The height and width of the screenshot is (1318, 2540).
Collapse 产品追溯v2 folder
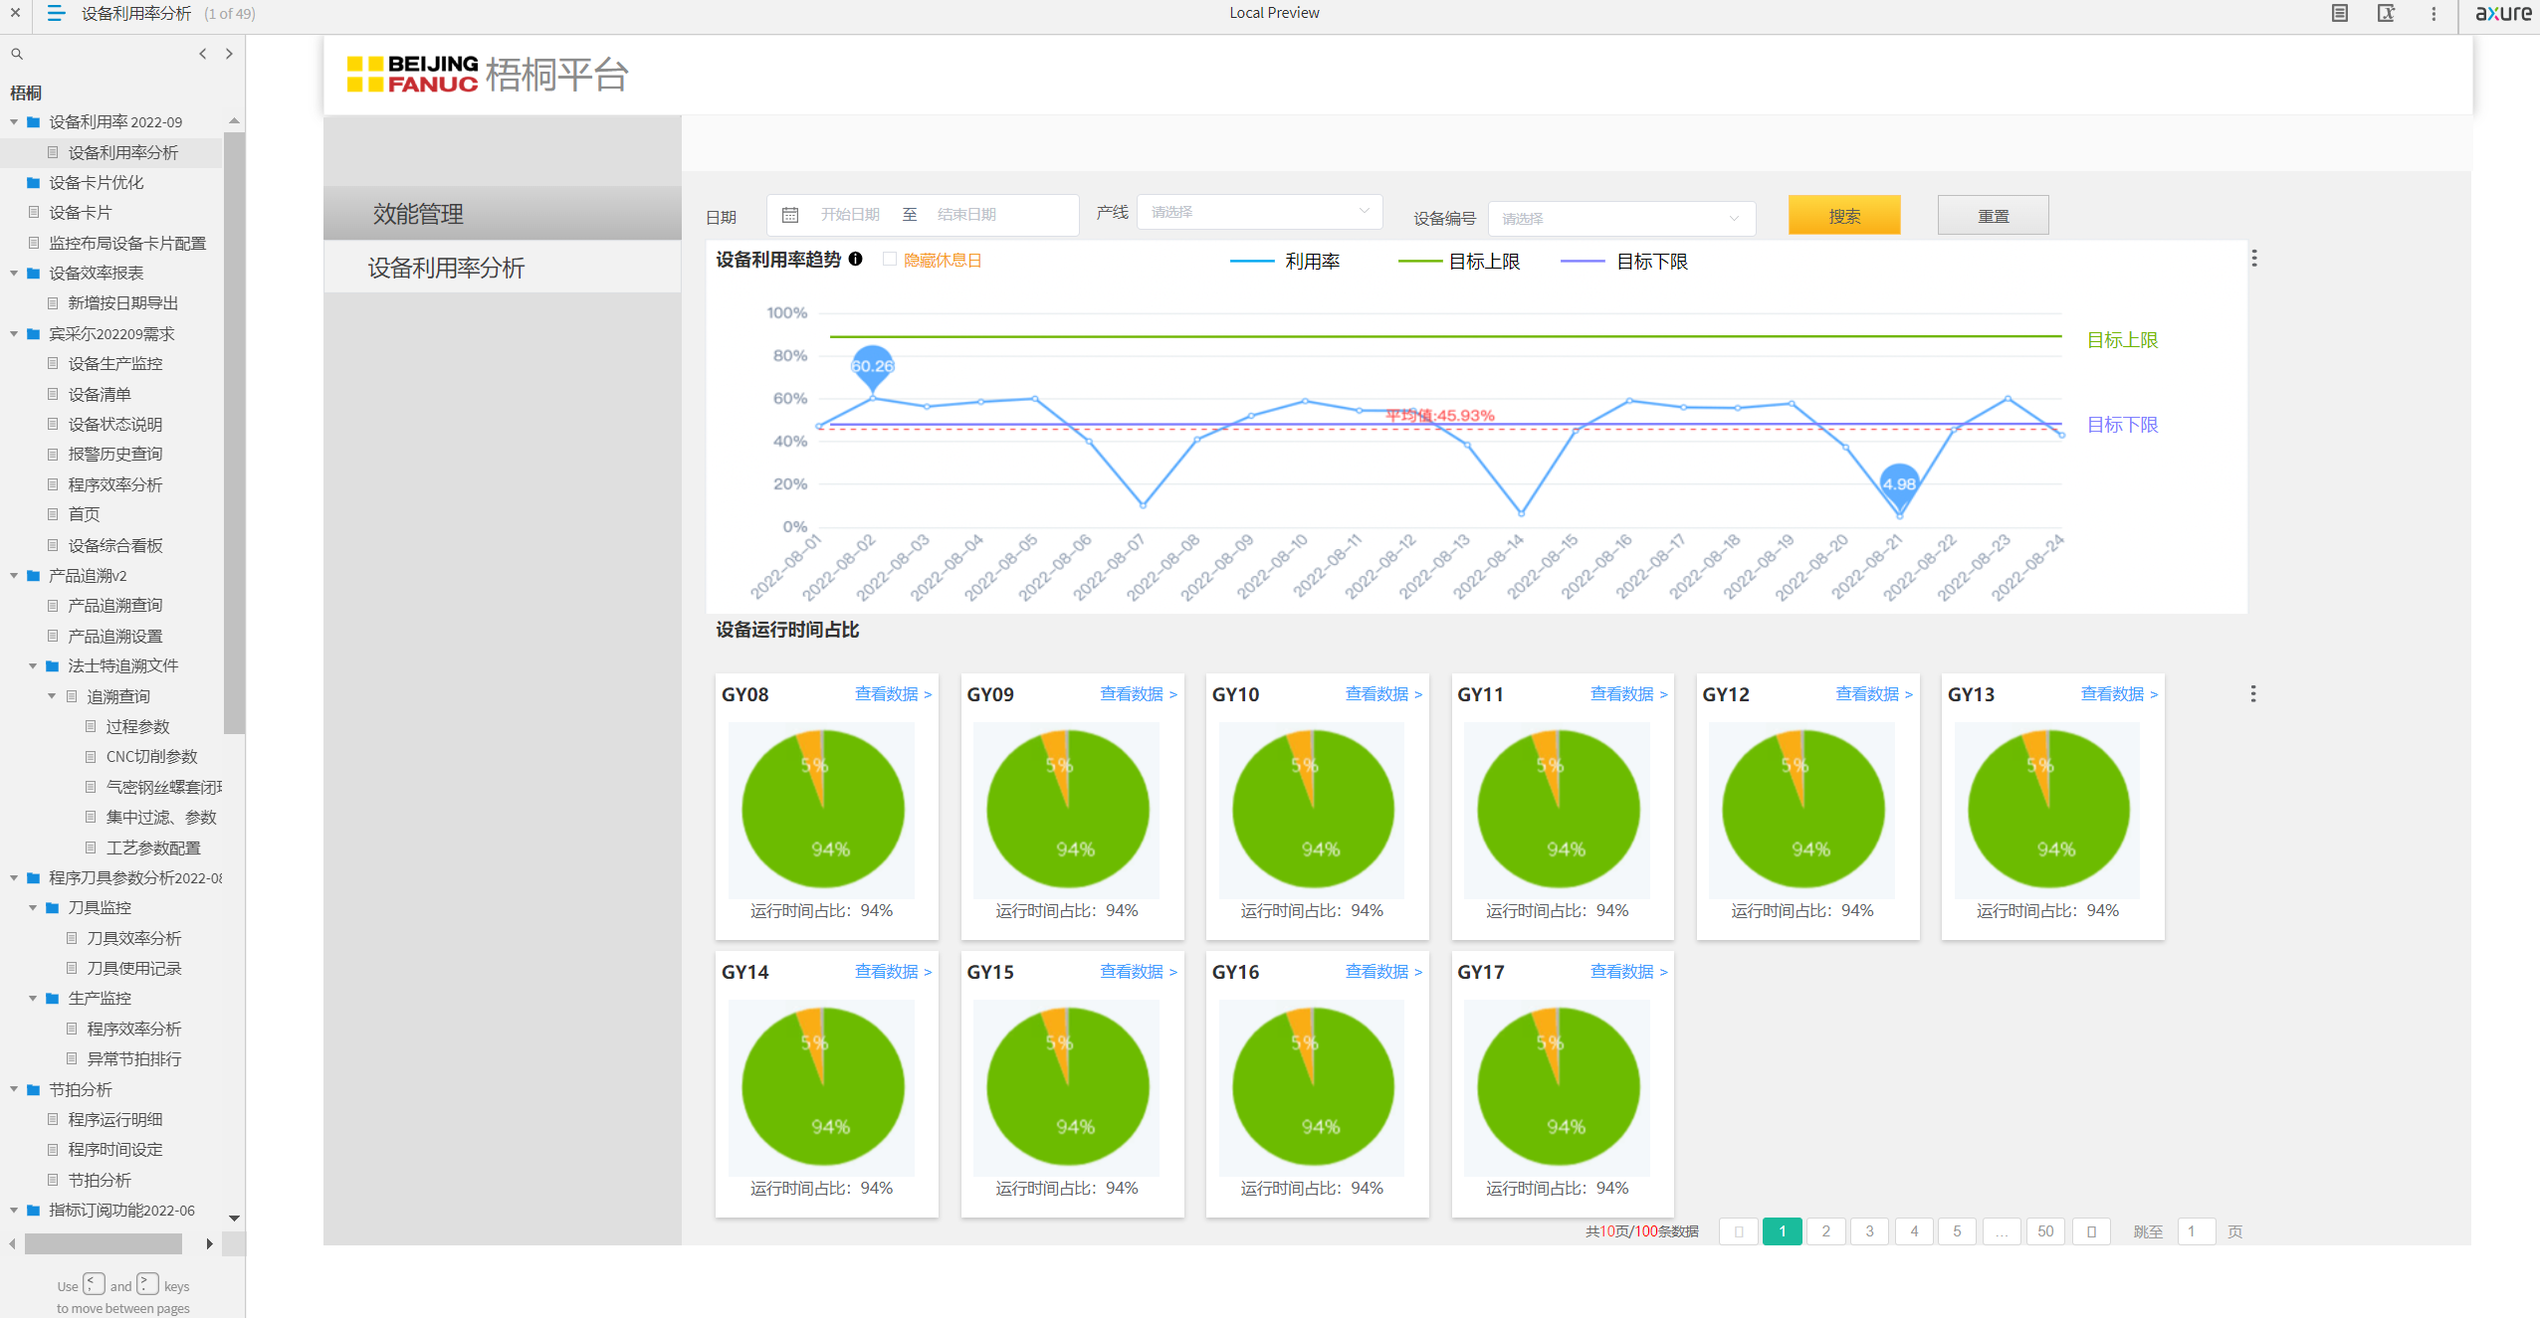point(14,575)
